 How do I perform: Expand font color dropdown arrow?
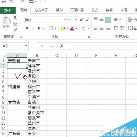tap(76, 28)
